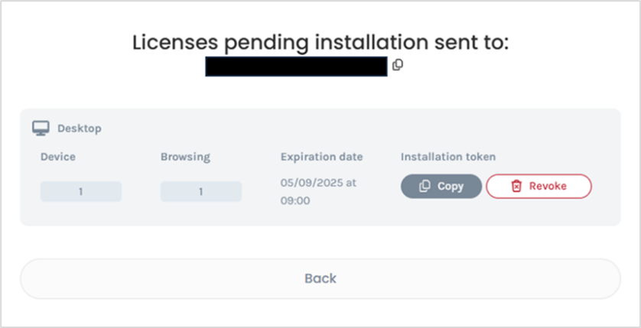The height and width of the screenshot is (328, 641).
Task: Click the 09:00 expiration time text
Action: tap(295, 201)
